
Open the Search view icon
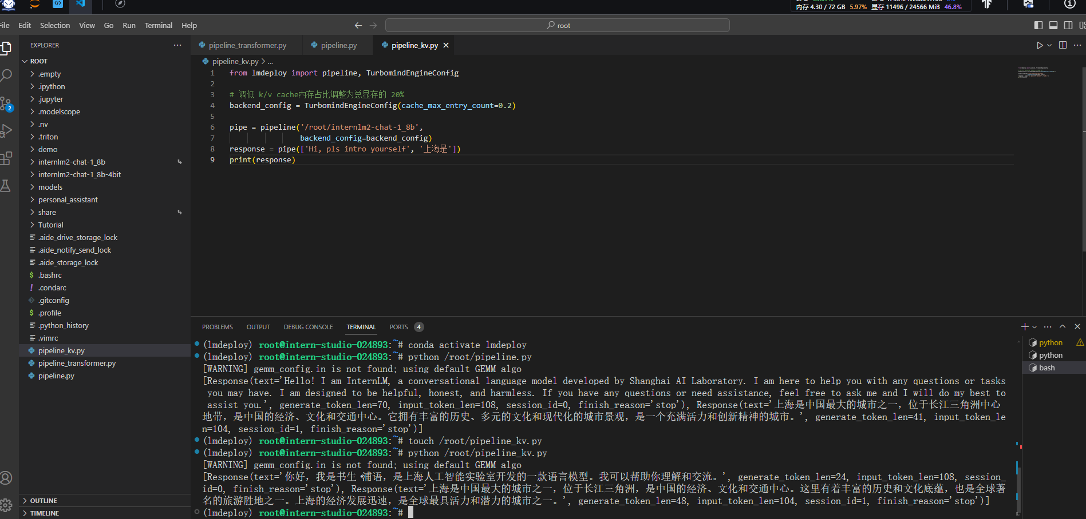(6, 75)
